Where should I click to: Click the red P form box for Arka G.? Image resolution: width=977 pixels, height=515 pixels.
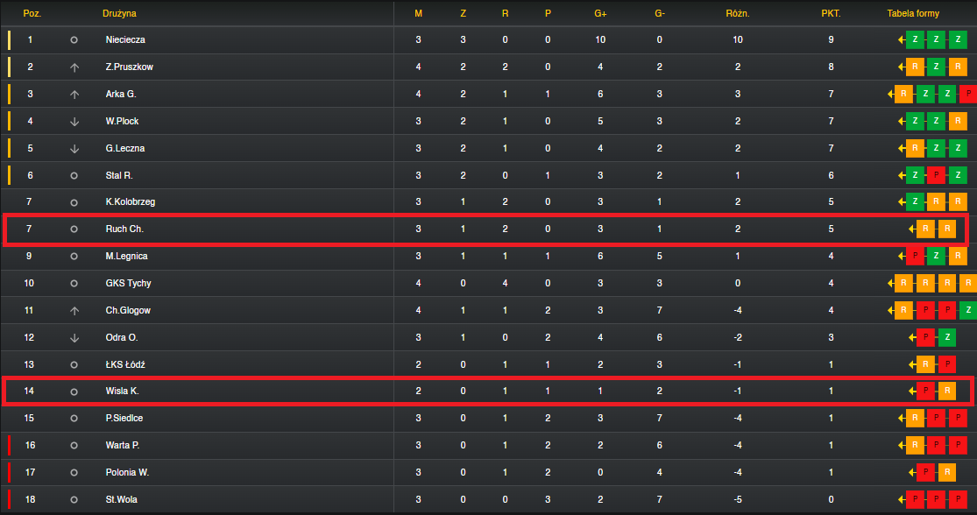click(x=968, y=94)
